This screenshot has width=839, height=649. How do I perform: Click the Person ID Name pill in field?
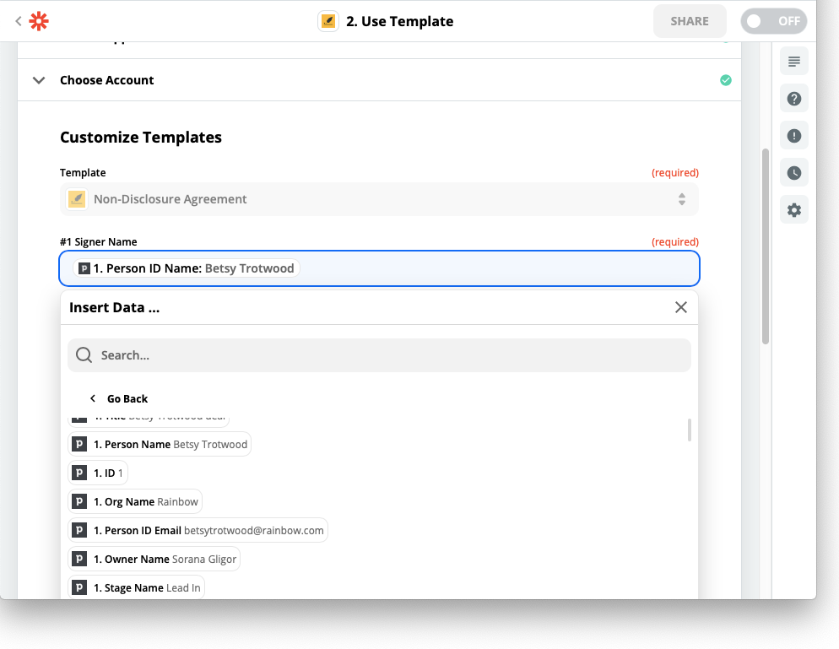click(x=187, y=268)
